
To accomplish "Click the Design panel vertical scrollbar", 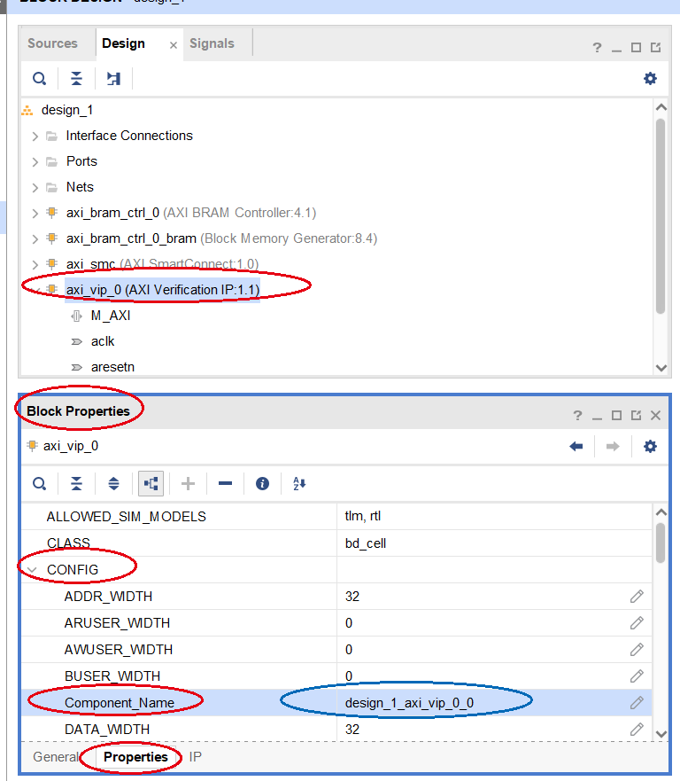I will [660, 213].
